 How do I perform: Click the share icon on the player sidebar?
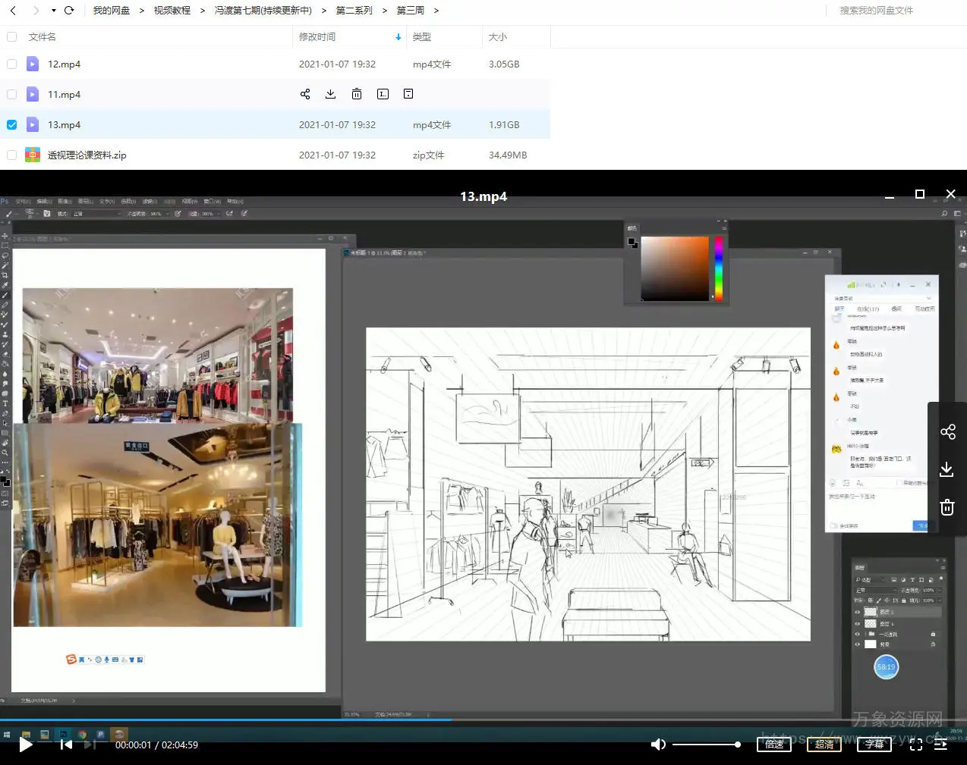(947, 432)
